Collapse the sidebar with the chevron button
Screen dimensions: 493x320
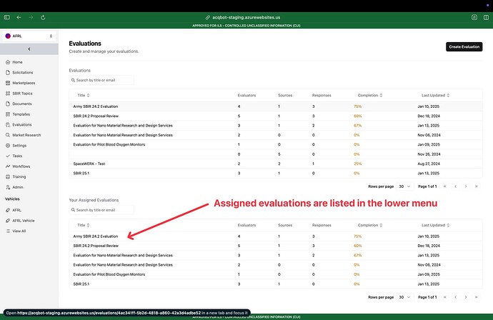click(x=29, y=49)
